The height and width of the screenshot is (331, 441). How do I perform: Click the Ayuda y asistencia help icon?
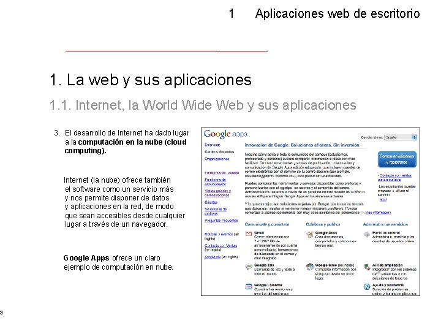(x=367, y=287)
